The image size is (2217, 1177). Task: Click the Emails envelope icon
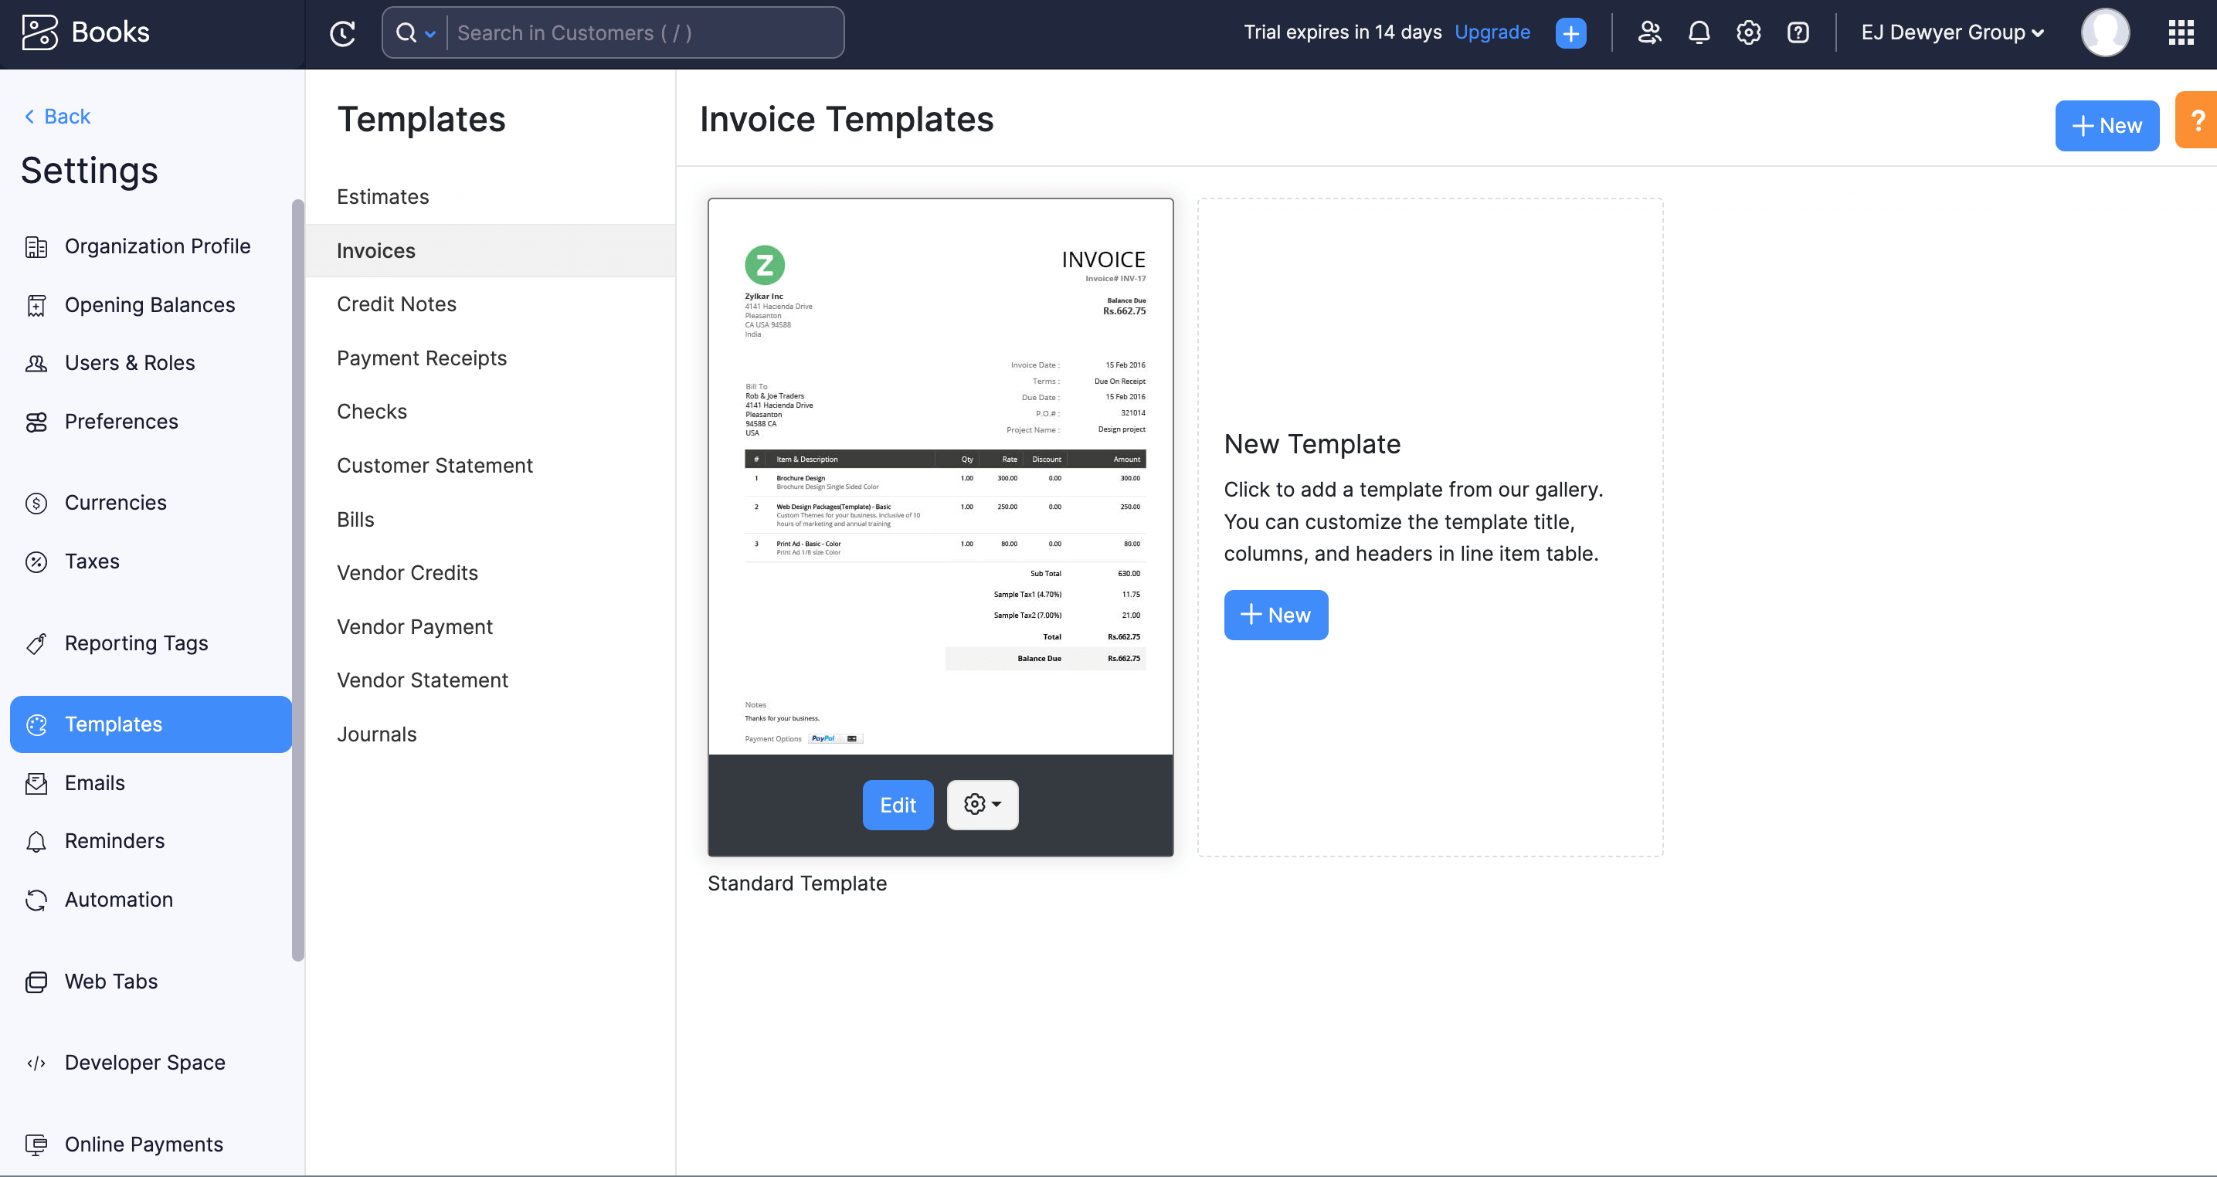[x=36, y=783]
